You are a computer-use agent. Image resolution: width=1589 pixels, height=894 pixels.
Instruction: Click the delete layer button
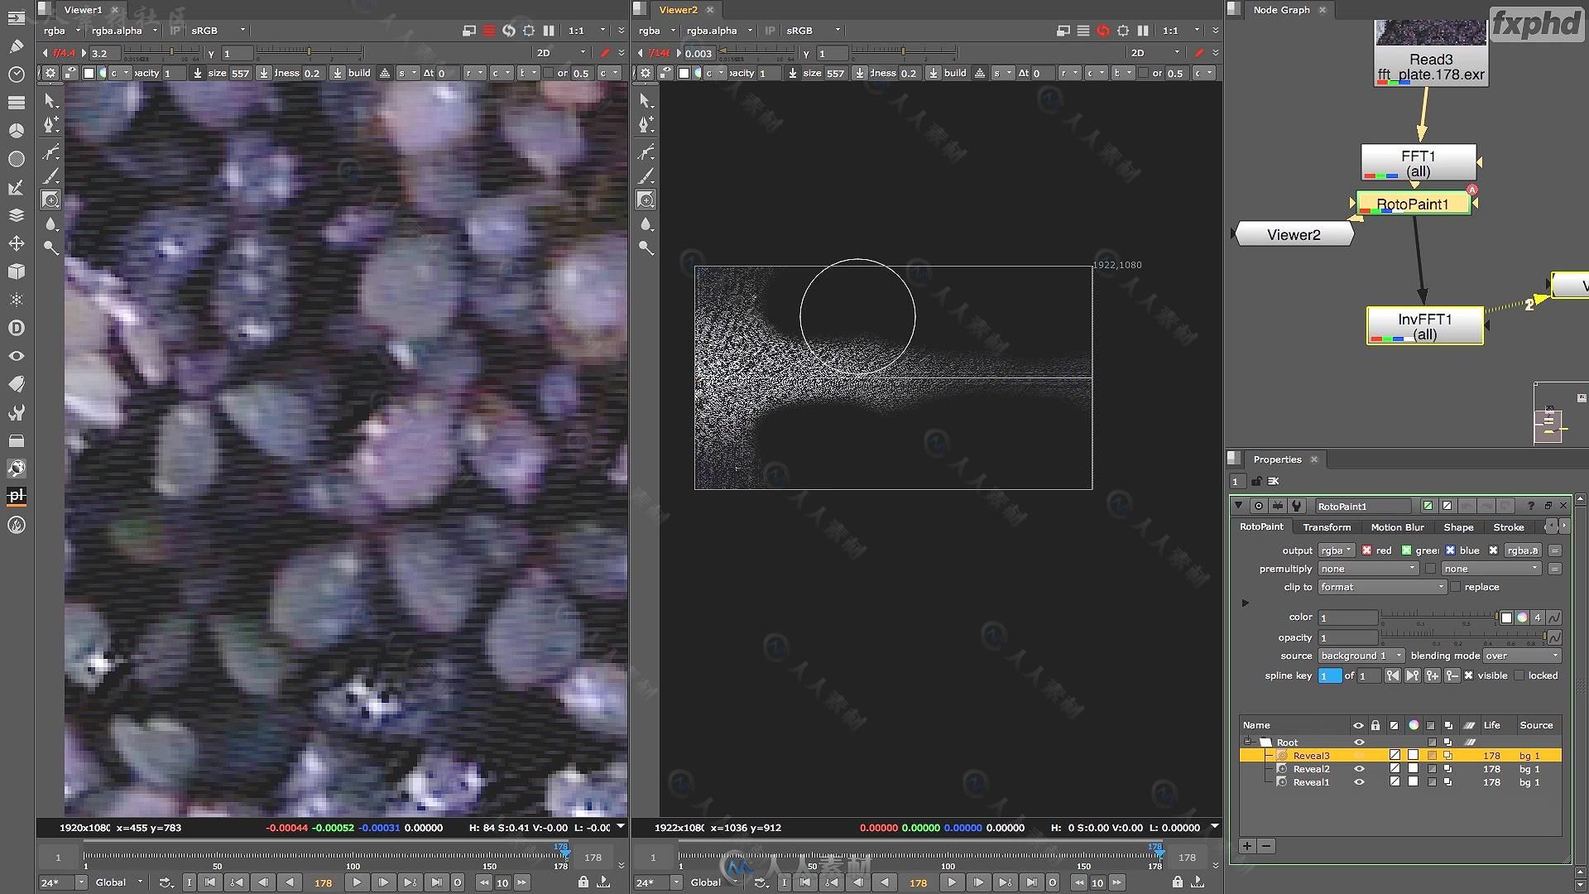click(x=1265, y=846)
